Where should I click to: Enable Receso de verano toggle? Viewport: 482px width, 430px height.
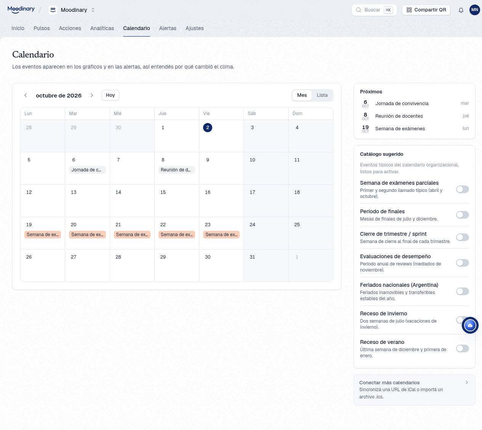463,348
